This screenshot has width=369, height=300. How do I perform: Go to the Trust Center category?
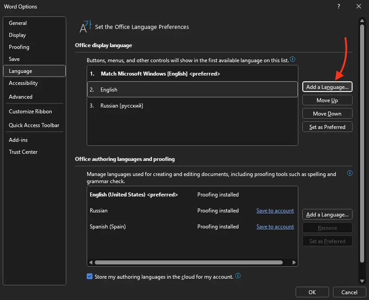tap(23, 152)
